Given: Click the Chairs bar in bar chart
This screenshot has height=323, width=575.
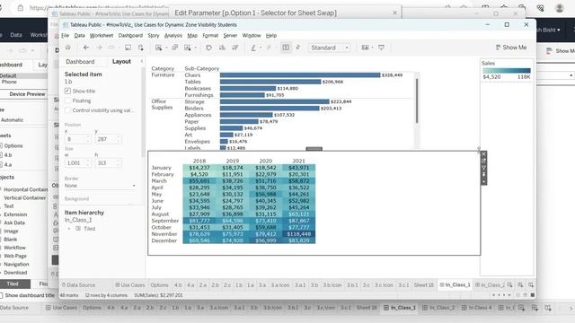Looking at the screenshot, I should pyautogui.click(x=300, y=75).
